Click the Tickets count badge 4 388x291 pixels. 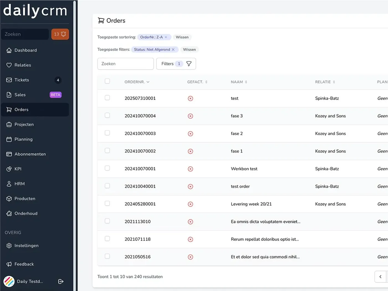point(58,80)
